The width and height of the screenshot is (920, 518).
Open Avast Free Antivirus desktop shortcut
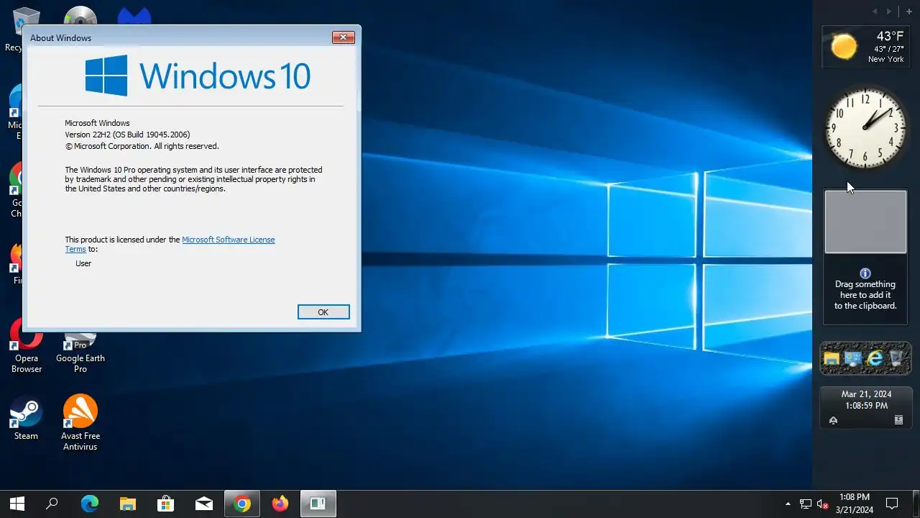80,422
